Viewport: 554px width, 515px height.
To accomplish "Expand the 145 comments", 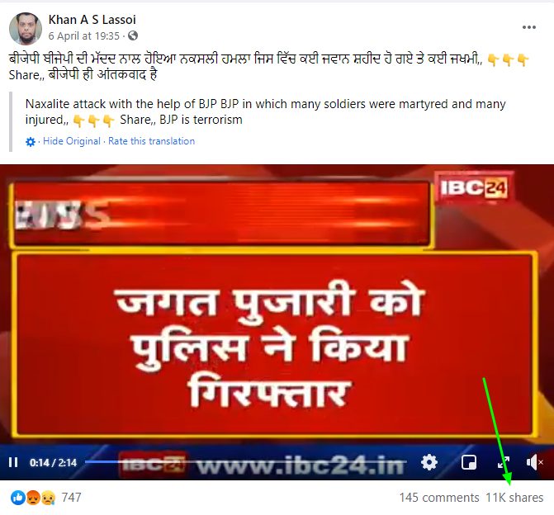I will (439, 498).
